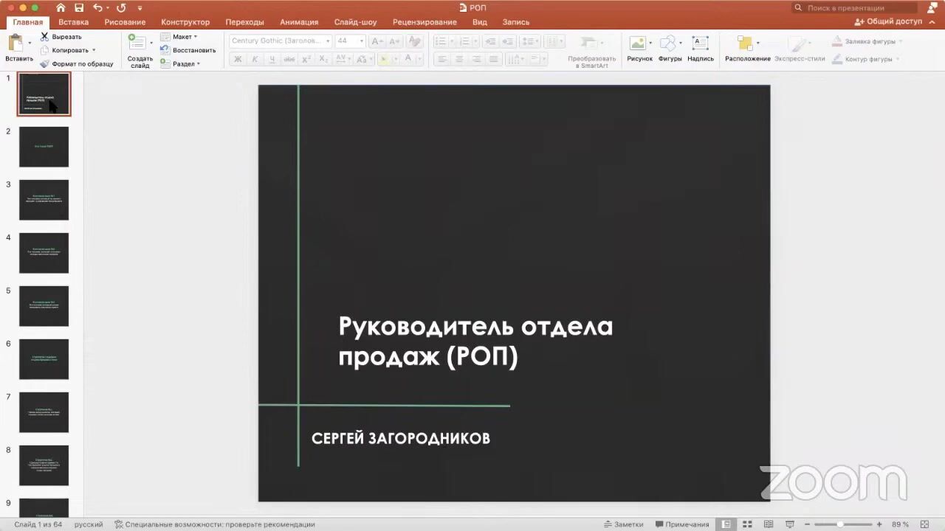Toggle superscript x²

tap(306, 59)
